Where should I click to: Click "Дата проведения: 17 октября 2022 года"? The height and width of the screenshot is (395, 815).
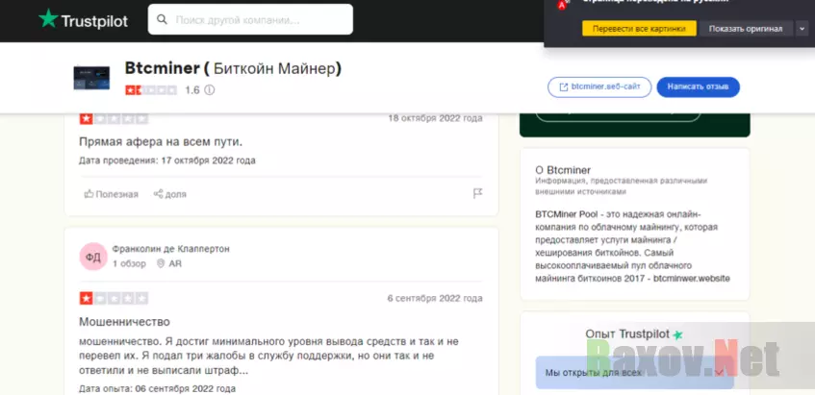[x=167, y=160]
